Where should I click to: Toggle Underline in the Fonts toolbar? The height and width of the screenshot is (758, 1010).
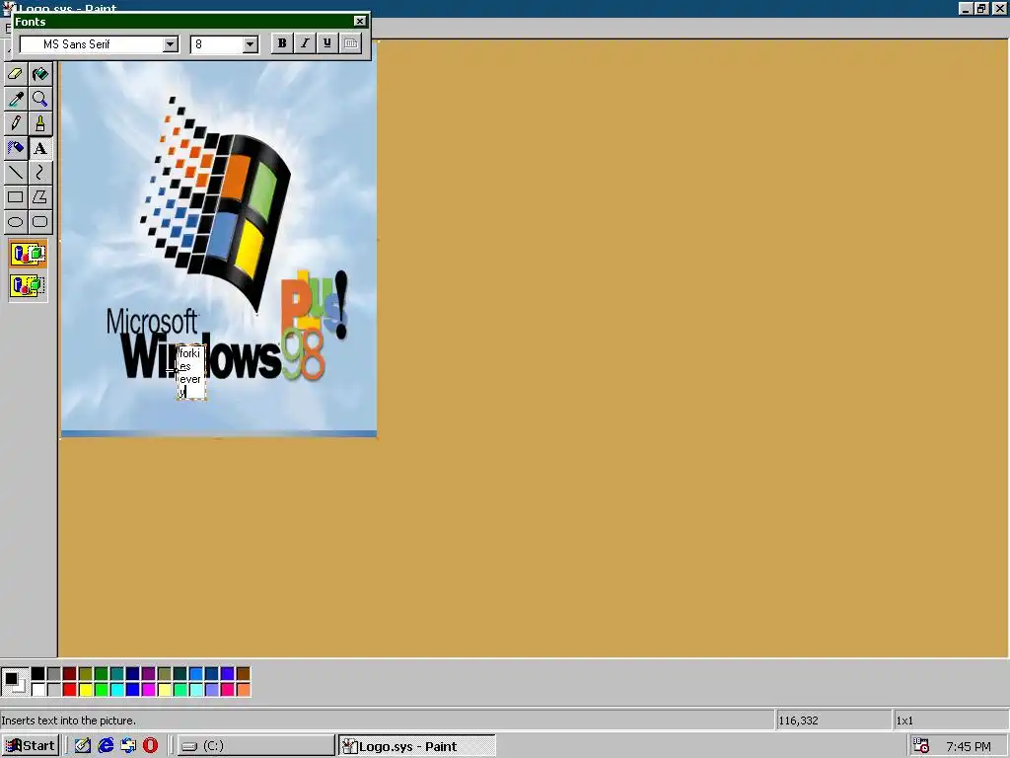pos(327,43)
